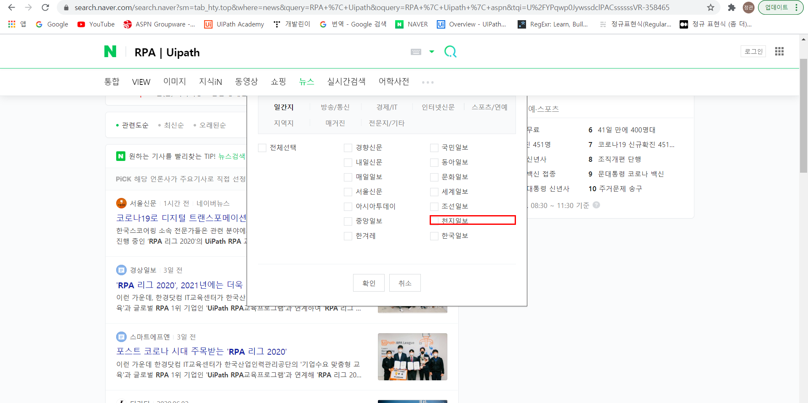808x403 pixels.
Task: Click the 로그인 button
Action: [753, 51]
